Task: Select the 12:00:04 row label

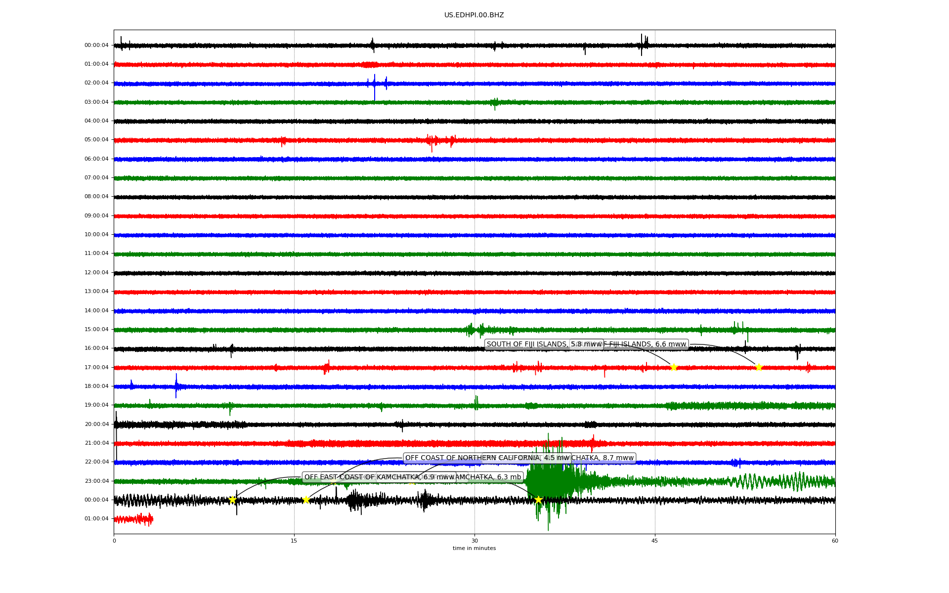Action: click(x=96, y=273)
